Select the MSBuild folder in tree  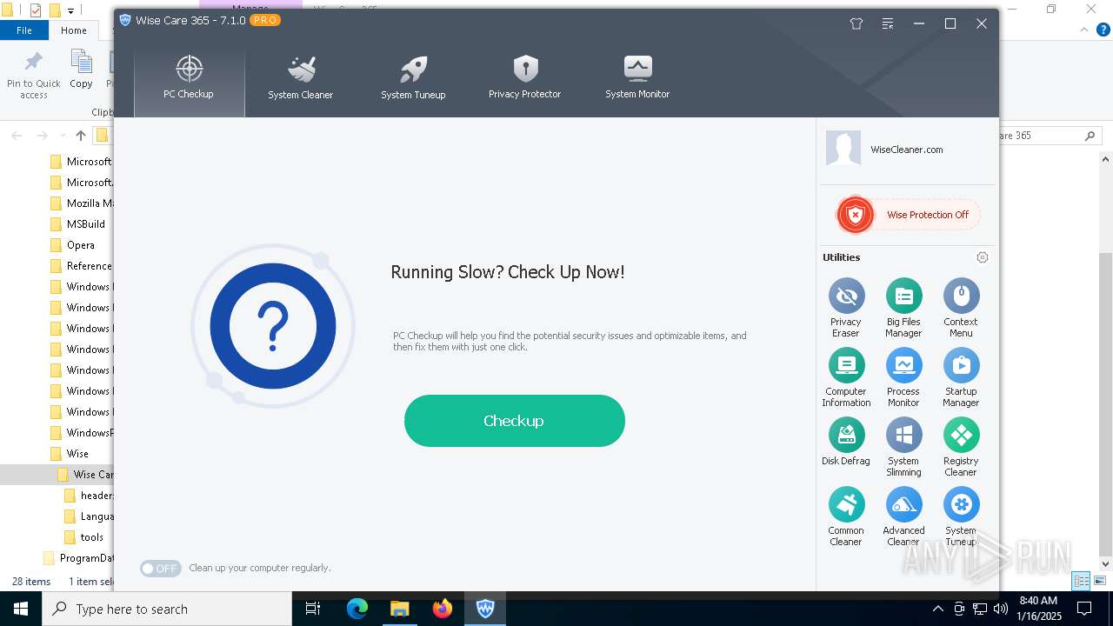(x=85, y=224)
